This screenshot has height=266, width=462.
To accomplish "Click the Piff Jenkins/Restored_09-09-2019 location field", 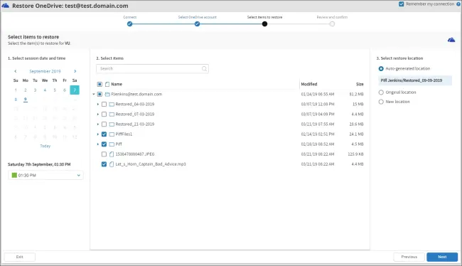I will [415, 80].
